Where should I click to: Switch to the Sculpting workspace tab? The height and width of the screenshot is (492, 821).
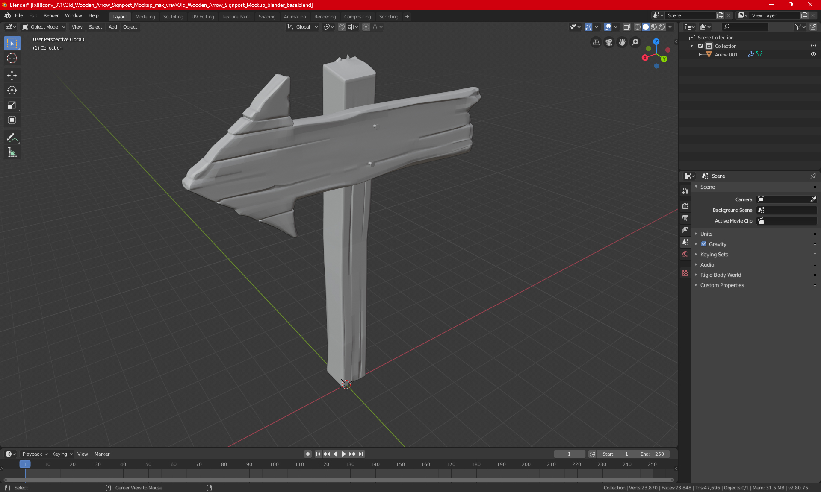(x=173, y=17)
